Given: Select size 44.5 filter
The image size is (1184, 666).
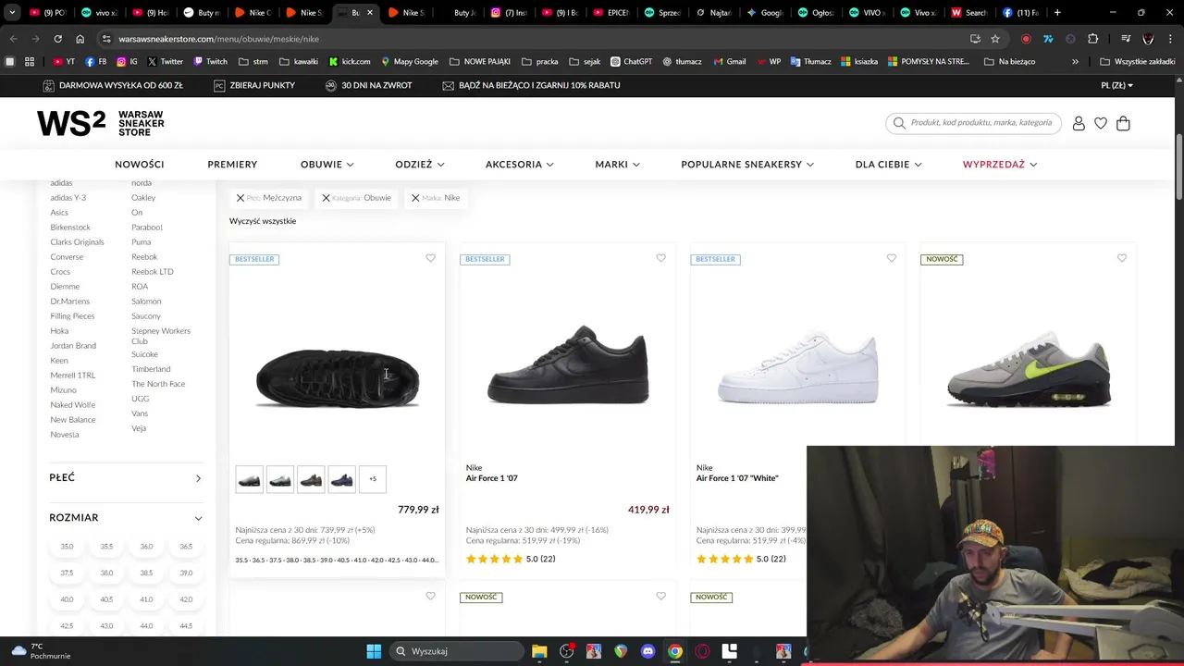Looking at the screenshot, I should (x=186, y=626).
